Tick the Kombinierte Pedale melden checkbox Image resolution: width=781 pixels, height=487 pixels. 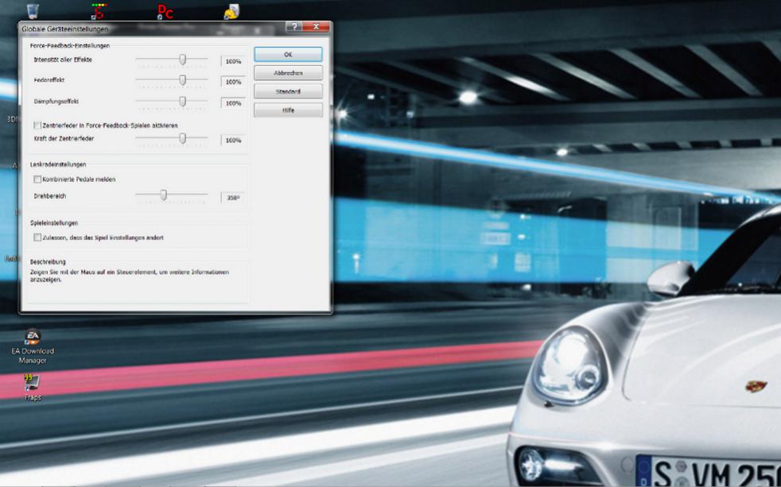(37, 179)
